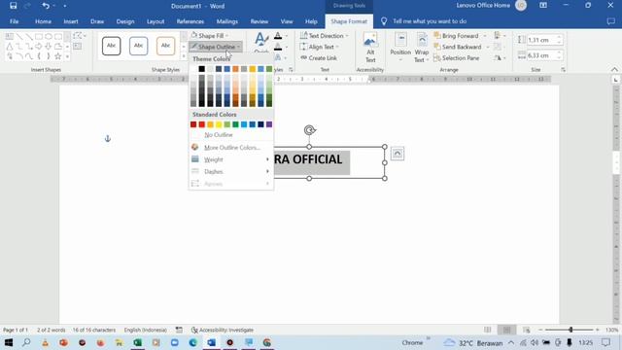Viewport: 622px width, 350px height.
Task: Open the Ribbon Display Options icon
Action: point(543,6)
